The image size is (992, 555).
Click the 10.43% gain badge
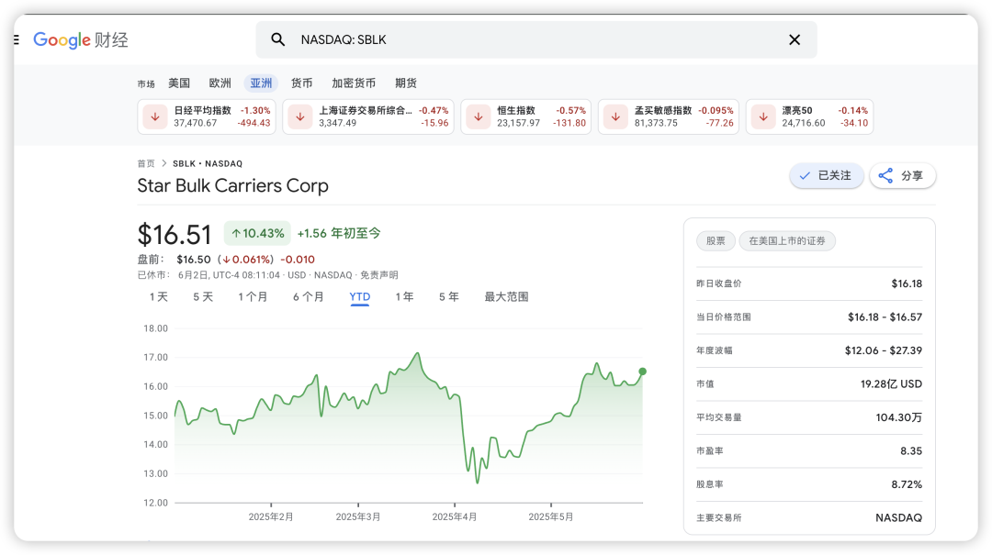click(257, 233)
